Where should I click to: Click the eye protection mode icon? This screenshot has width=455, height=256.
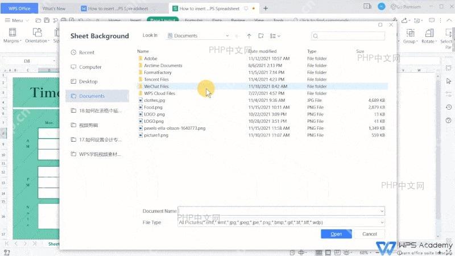click(347, 253)
